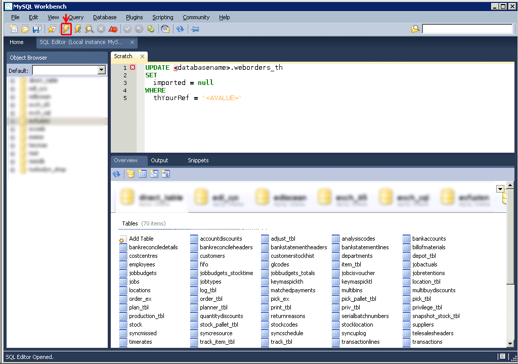518x364 pixels.
Task: Open the Database menu
Action: [105, 17]
